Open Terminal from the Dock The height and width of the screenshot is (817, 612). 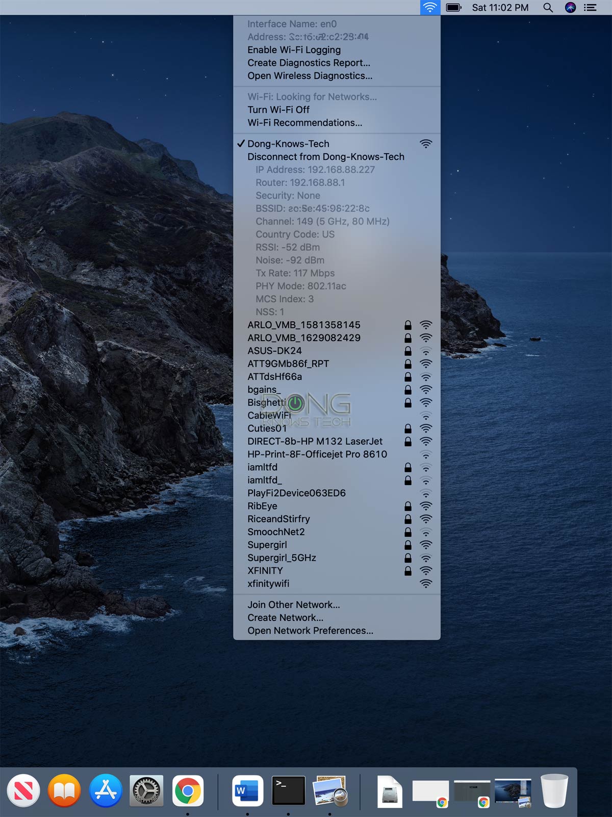pyautogui.click(x=288, y=791)
